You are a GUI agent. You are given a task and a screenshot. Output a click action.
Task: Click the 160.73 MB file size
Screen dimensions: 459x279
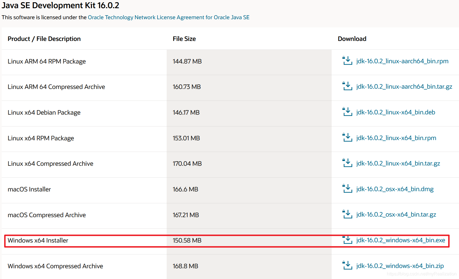(x=187, y=87)
